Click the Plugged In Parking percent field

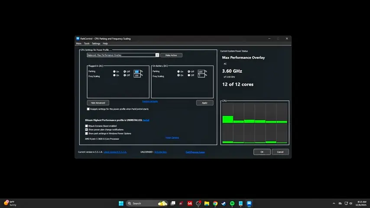tap(137, 71)
